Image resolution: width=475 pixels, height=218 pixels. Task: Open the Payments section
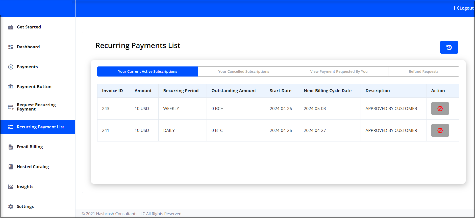[38, 67]
